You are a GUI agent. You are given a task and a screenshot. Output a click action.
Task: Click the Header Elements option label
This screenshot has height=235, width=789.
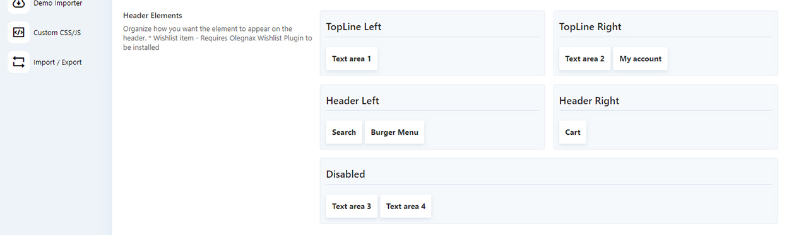point(153,15)
